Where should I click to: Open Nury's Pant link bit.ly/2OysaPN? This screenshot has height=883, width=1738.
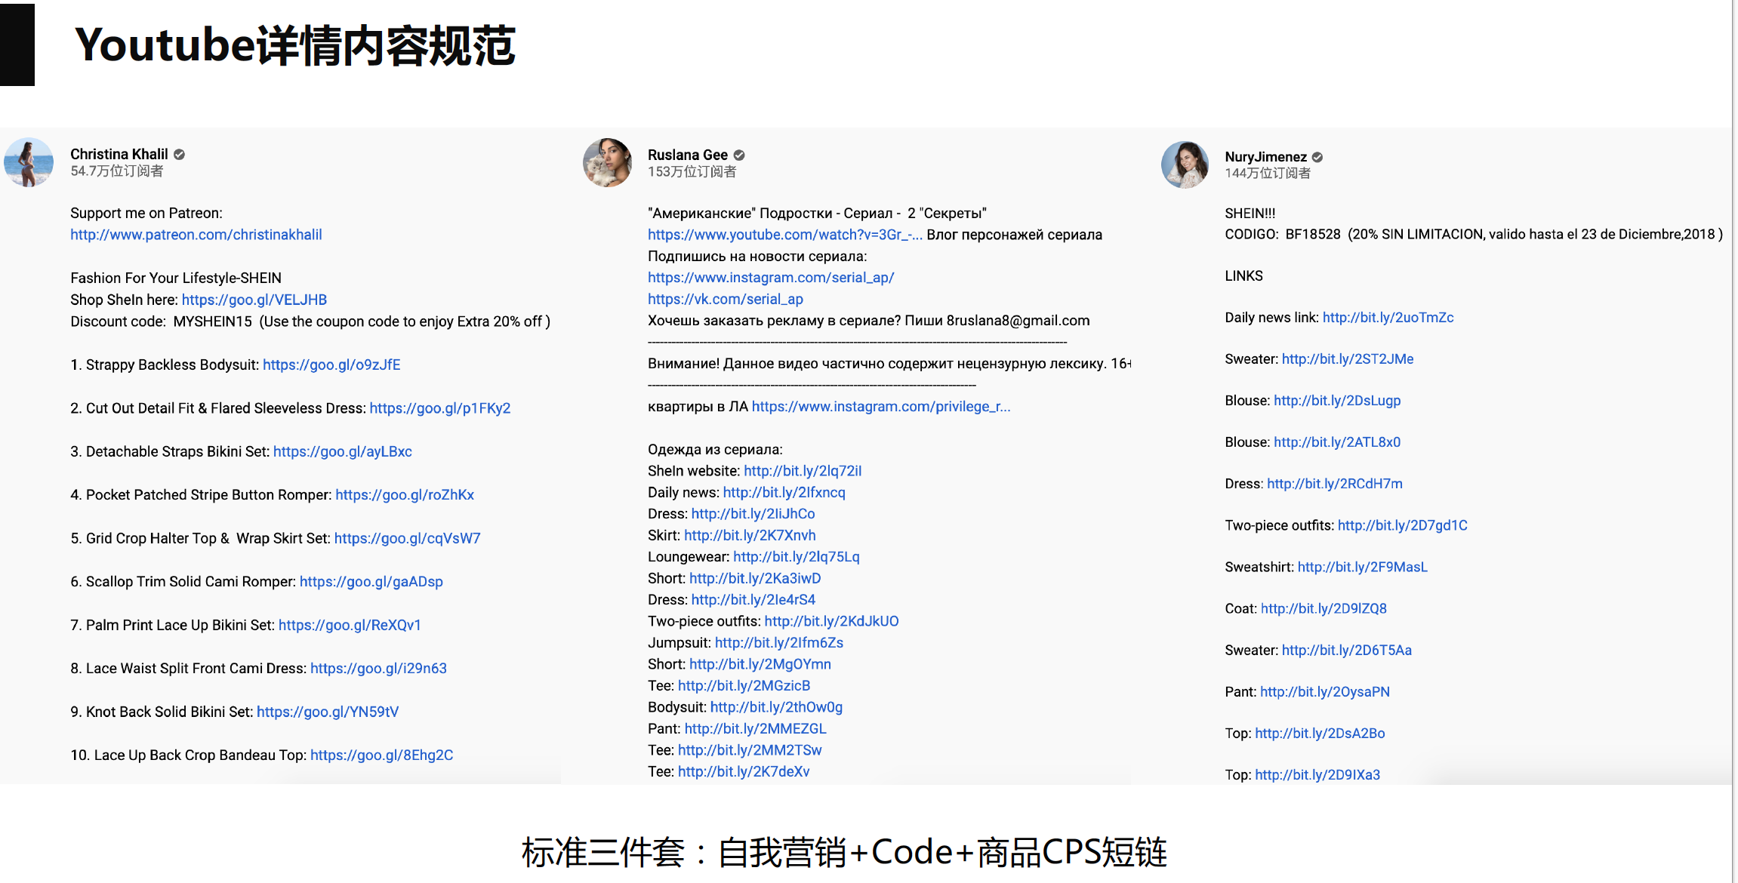click(1325, 691)
